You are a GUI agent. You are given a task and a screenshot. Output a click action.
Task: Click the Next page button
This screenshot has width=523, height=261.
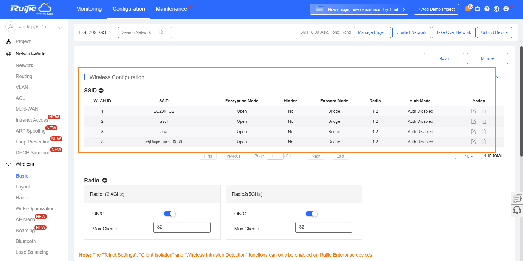[x=316, y=156]
